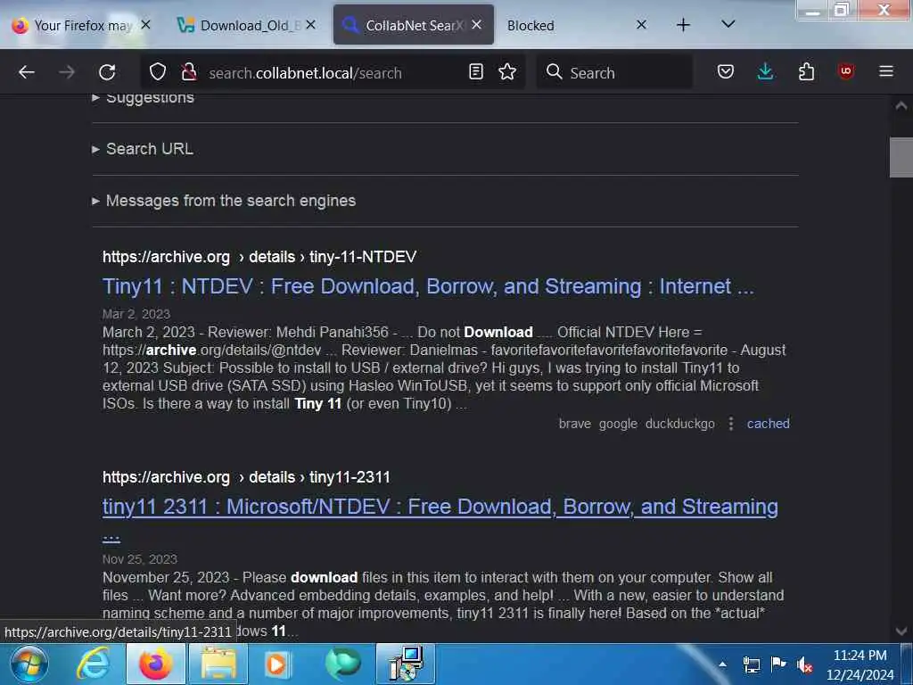Toggle reader view icon in address bar
This screenshot has width=913, height=685.
pyautogui.click(x=476, y=71)
